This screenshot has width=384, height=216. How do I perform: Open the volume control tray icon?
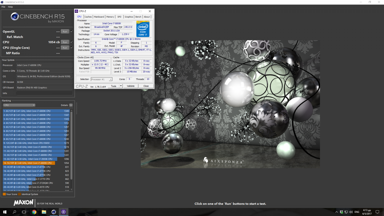click(351, 212)
